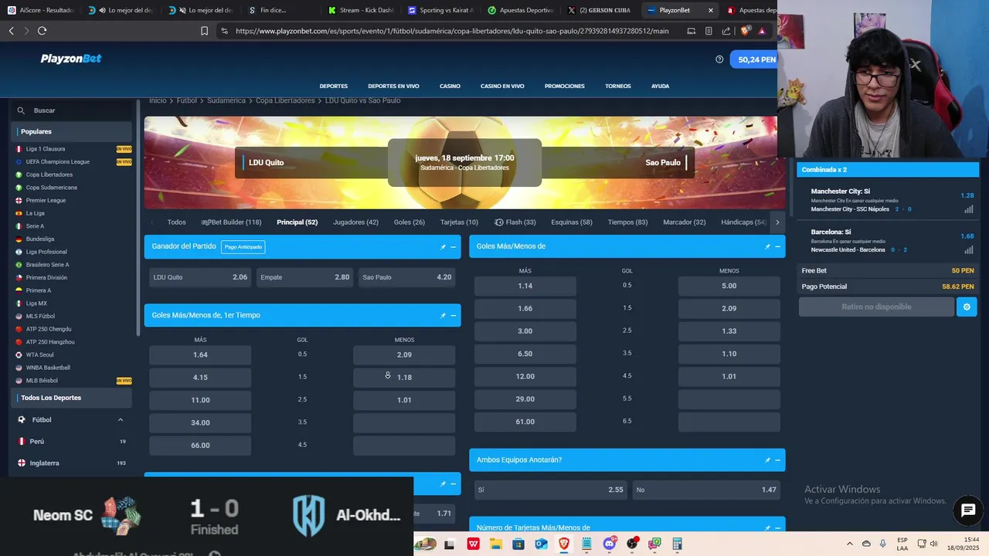Click the Pago Anticipado badge
The width and height of the screenshot is (989, 556).
click(243, 247)
